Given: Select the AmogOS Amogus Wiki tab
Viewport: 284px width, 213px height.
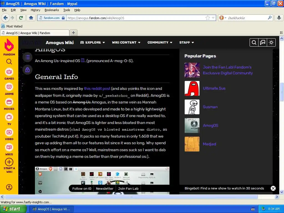Looking at the screenshot, I should (35, 33).
